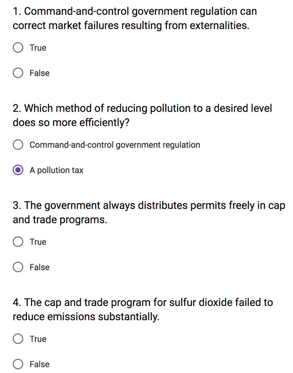Image resolution: width=293 pixels, height=373 pixels.
Task: Select True for question 3
Action: point(17,242)
